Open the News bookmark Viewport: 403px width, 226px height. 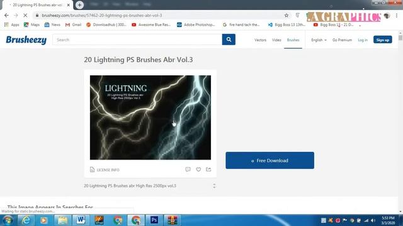52,24
